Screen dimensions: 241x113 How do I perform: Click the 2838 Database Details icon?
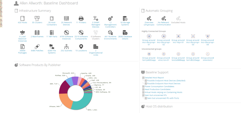click(125, 33)
